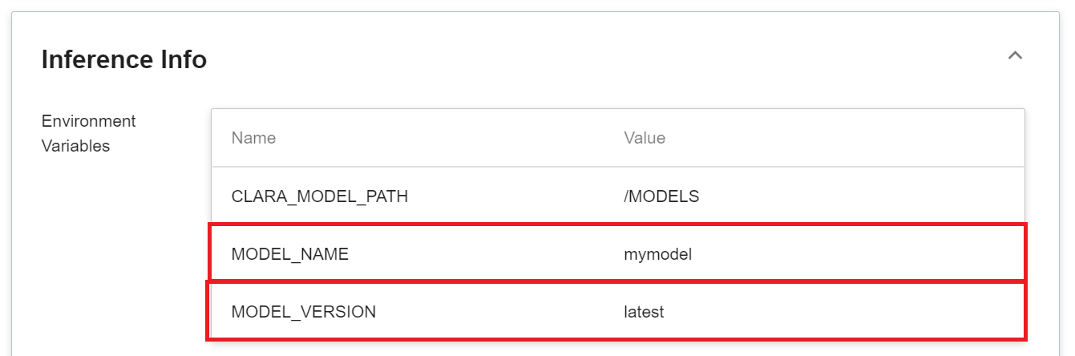
Task: Select the /MODELS value cell
Action: click(x=661, y=196)
